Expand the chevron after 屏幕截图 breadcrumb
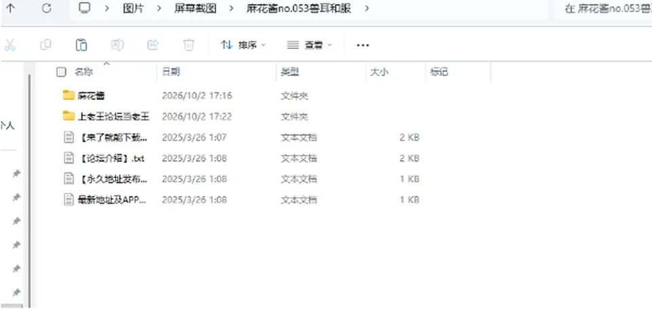This screenshot has height=309, width=652. [x=231, y=8]
